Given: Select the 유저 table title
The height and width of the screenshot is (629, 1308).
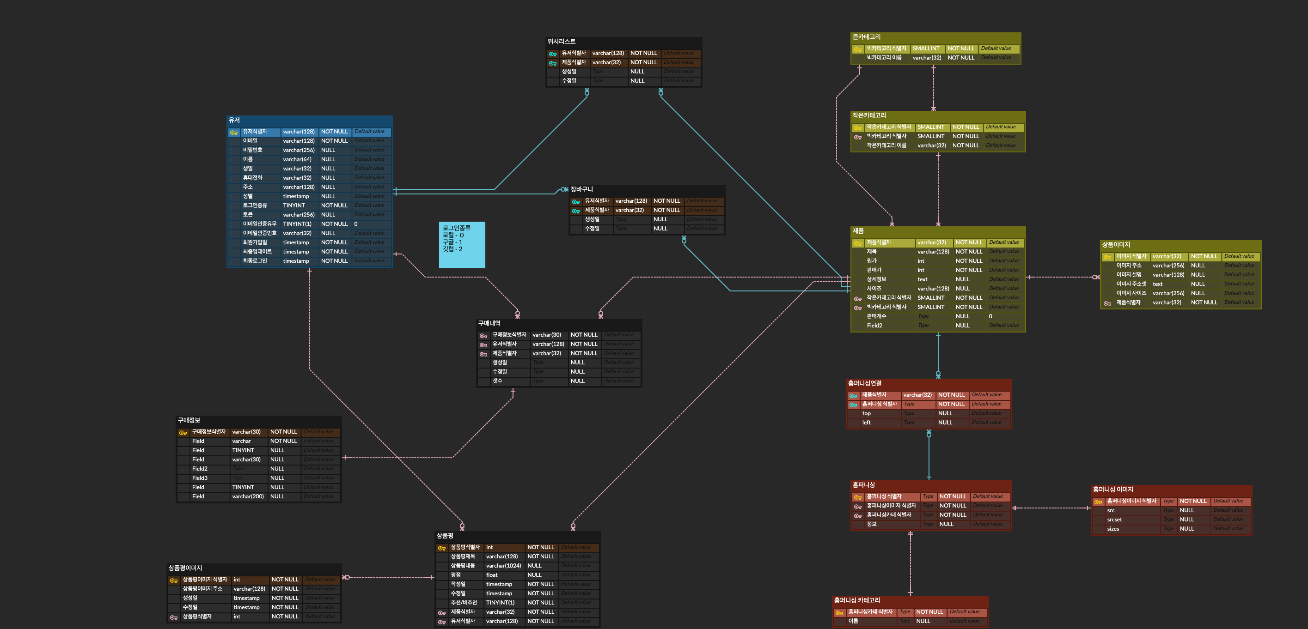Looking at the screenshot, I should (x=234, y=120).
